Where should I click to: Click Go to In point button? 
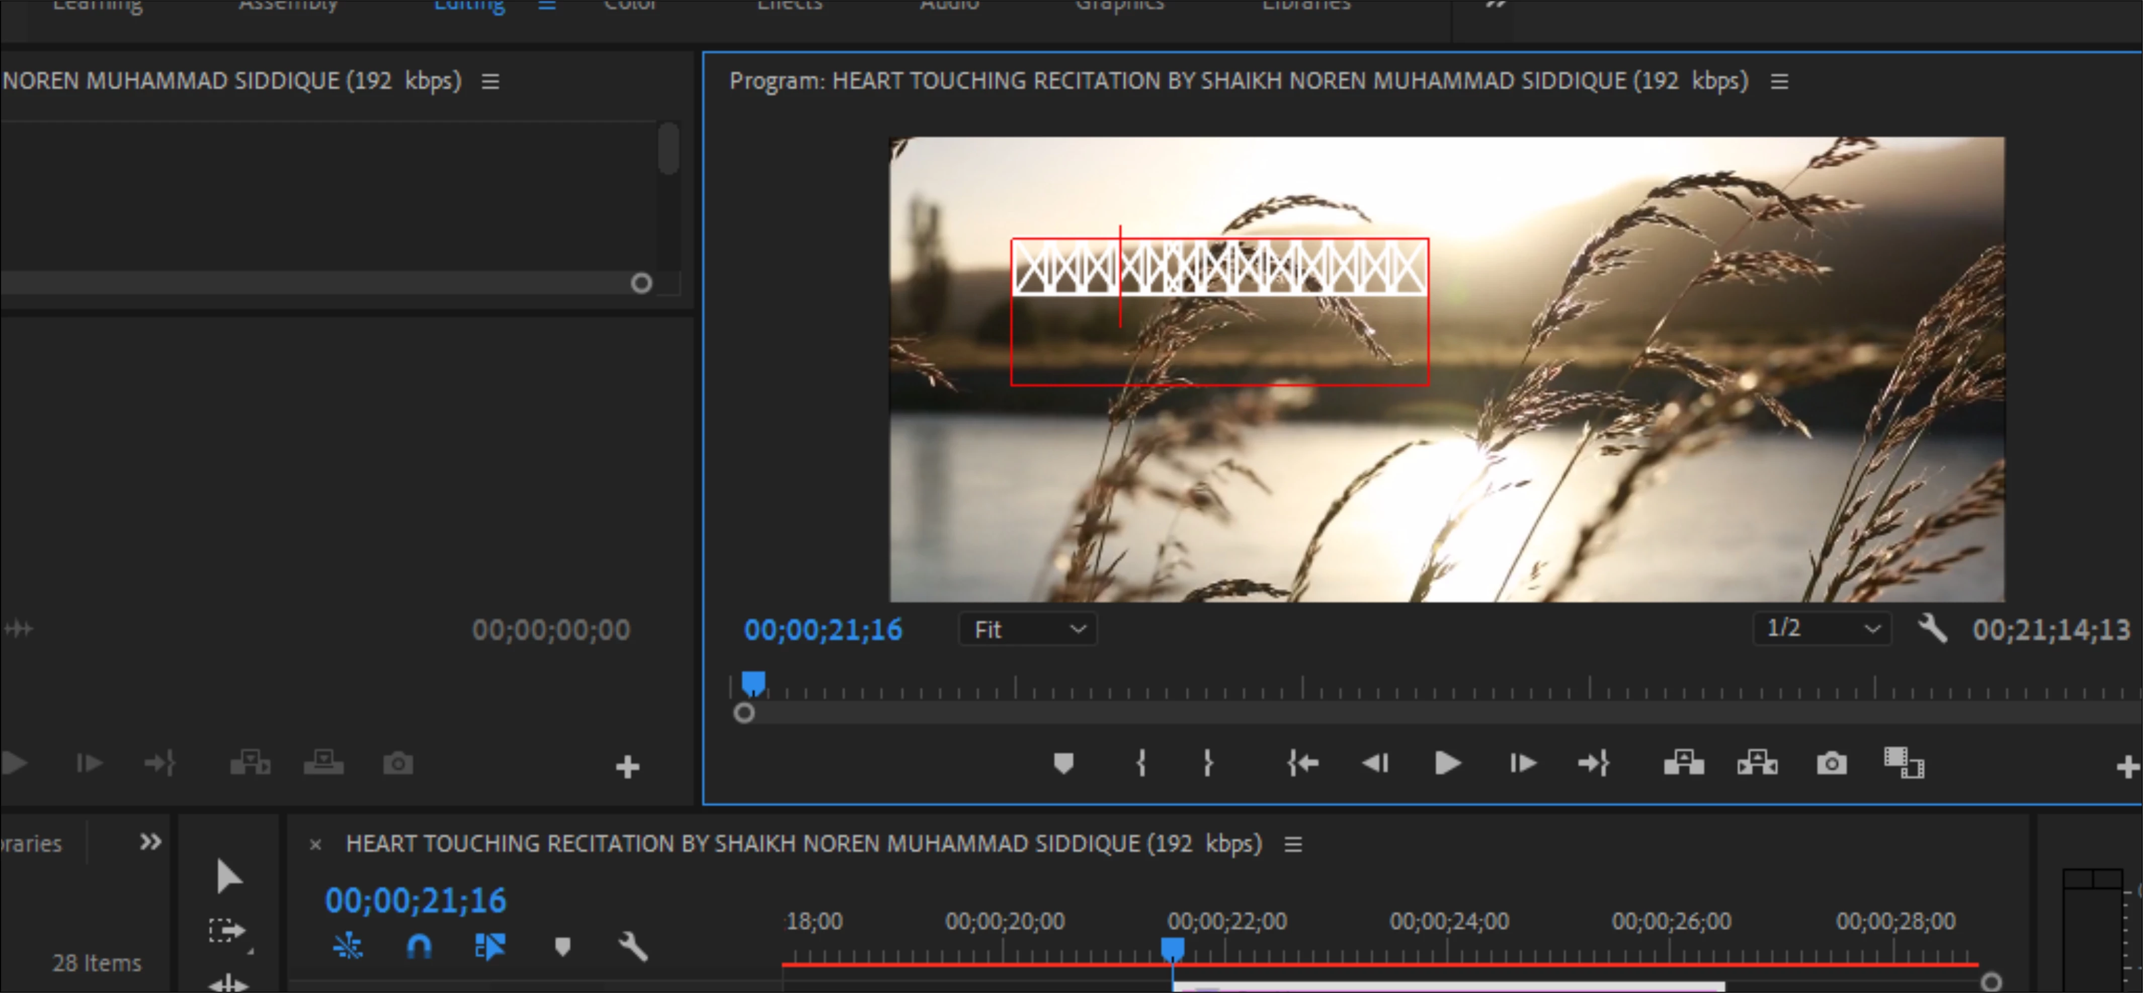[1302, 763]
